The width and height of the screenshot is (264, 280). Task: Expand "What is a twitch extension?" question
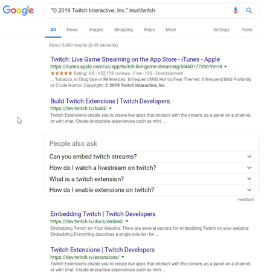coord(152,179)
